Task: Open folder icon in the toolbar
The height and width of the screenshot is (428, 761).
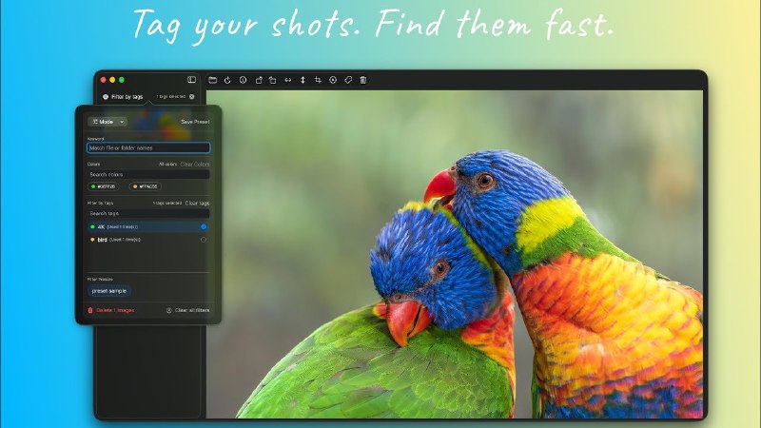Action: coord(213,80)
